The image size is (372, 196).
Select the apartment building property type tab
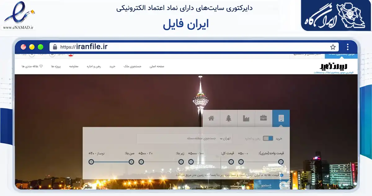pyautogui.click(x=281, y=118)
